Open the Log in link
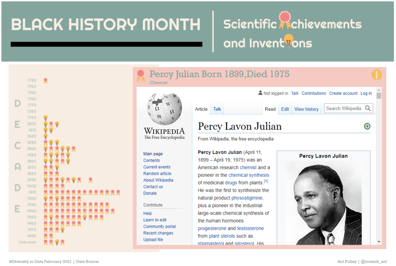This screenshot has width=396, height=266. pos(366,93)
